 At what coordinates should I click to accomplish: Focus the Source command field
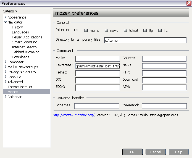coord(164,59)
